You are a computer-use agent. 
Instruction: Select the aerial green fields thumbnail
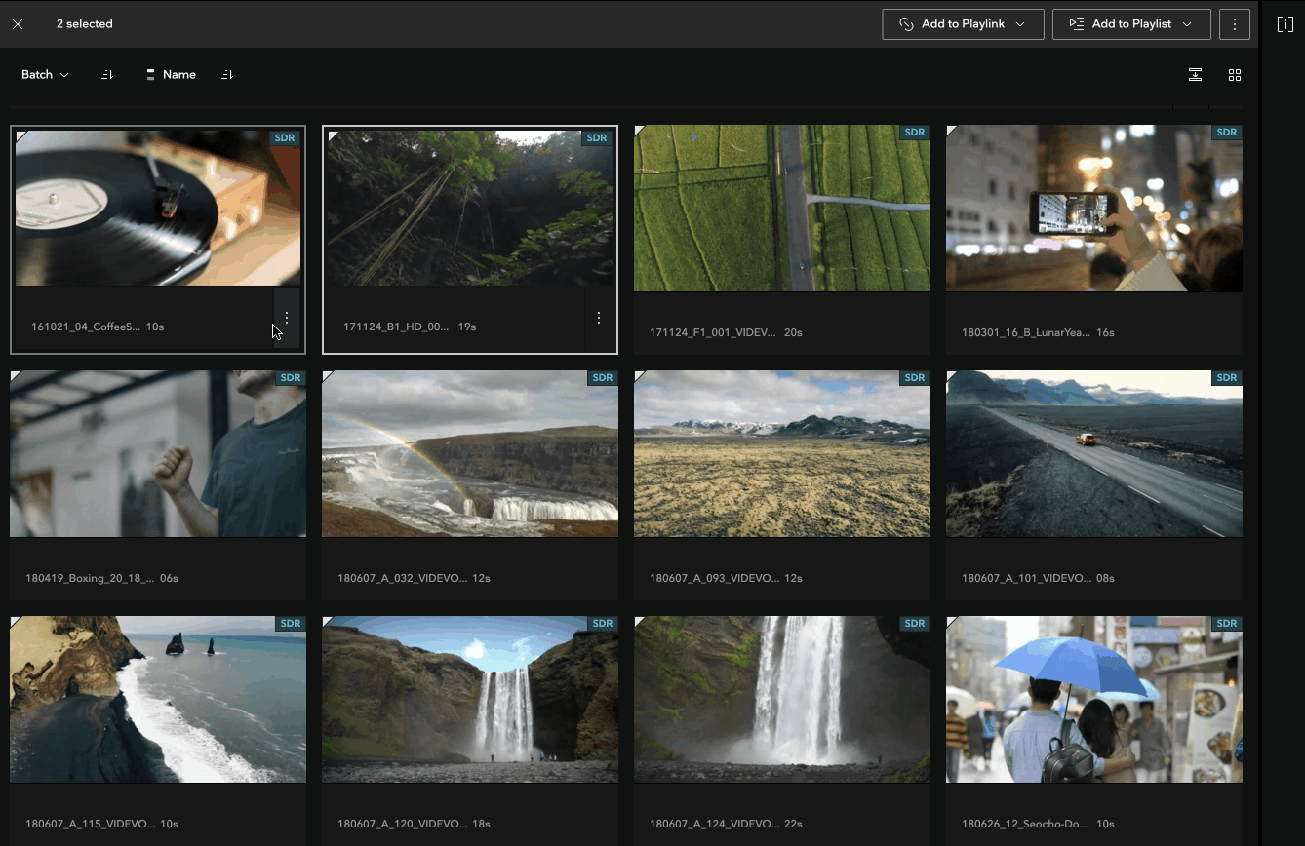coord(782,209)
